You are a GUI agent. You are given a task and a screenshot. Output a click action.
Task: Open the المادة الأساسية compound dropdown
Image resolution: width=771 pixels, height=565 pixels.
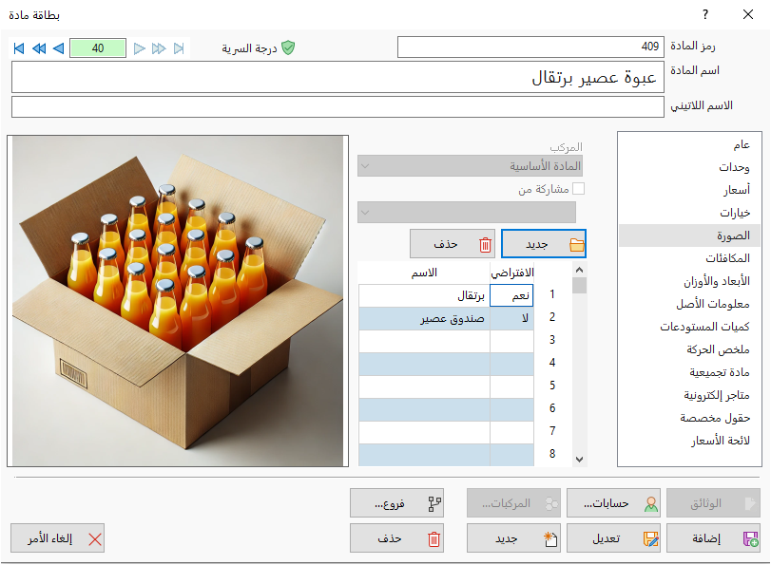[470, 166]
